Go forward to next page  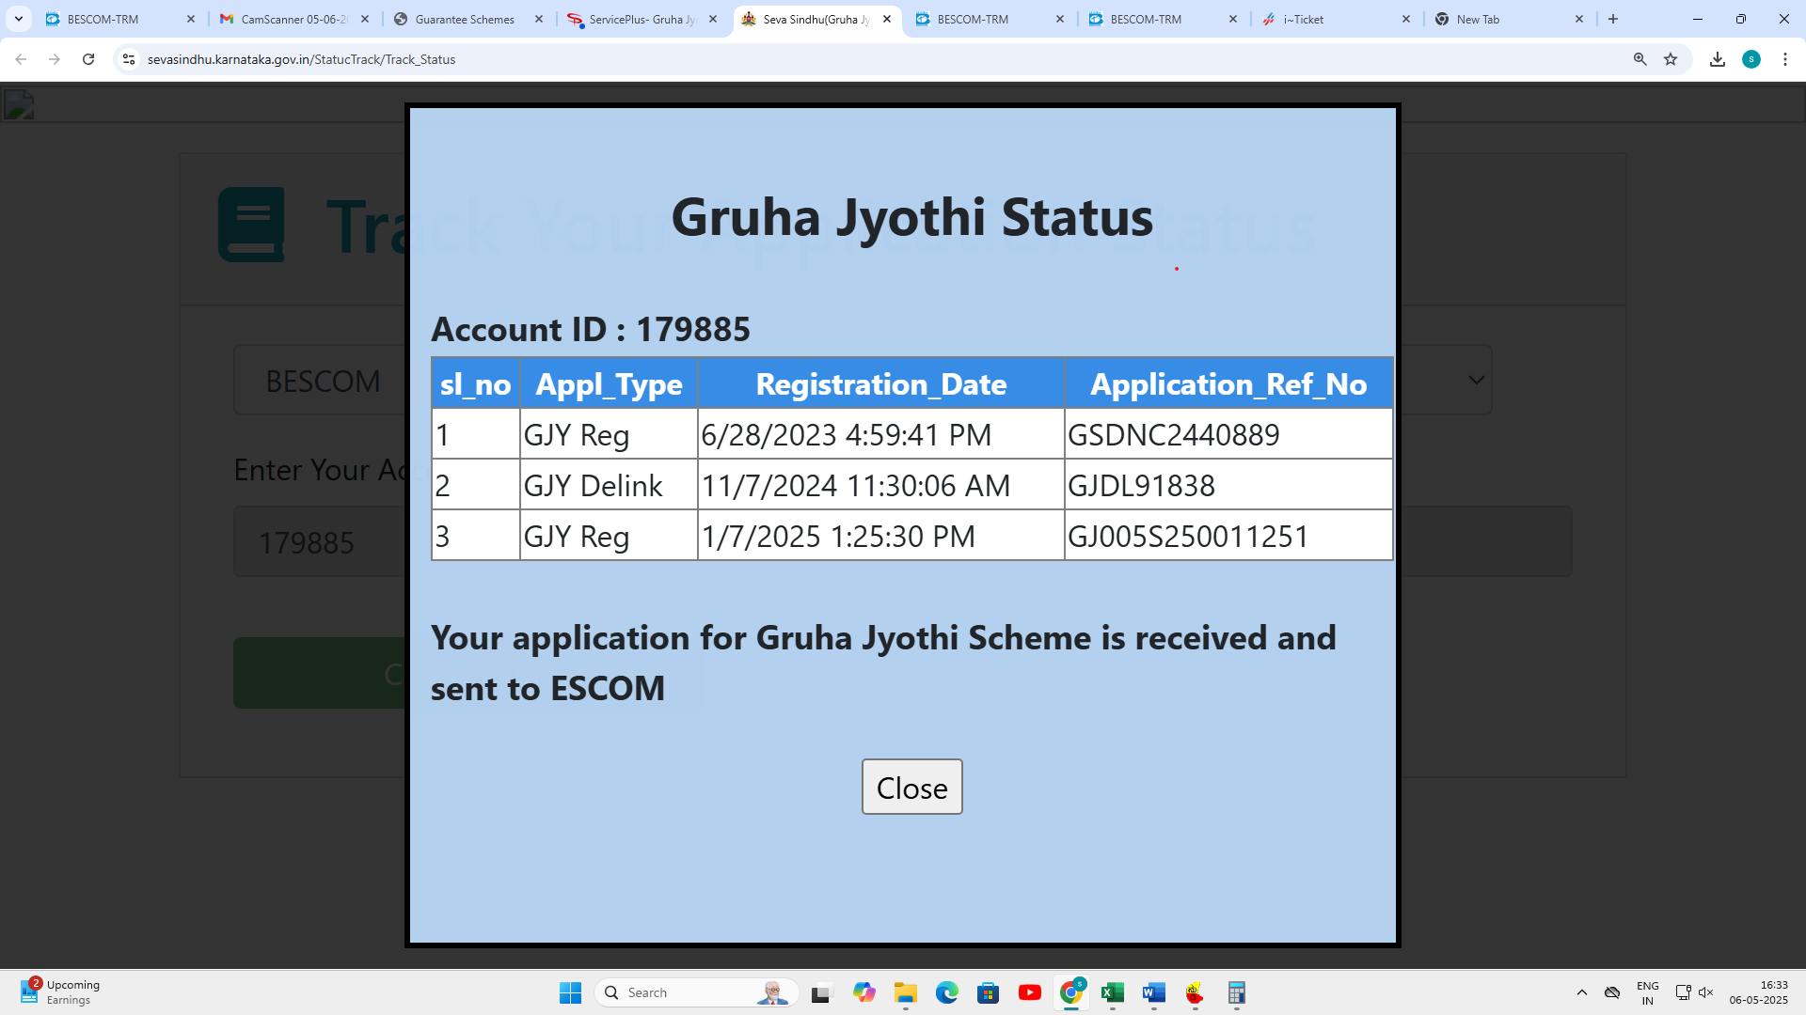click(x=55, y=59)
